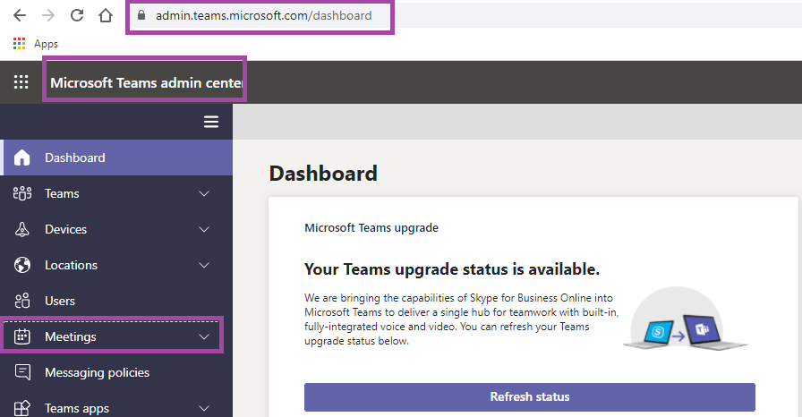Expand the Meetings section chevron
Viewport: 802px width, 417px height.
click(204, 336)
